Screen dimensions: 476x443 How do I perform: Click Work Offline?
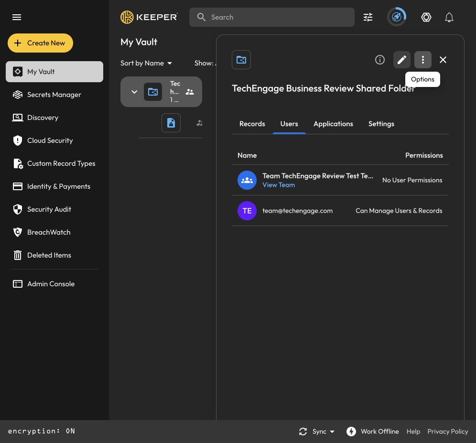point(379,432)
